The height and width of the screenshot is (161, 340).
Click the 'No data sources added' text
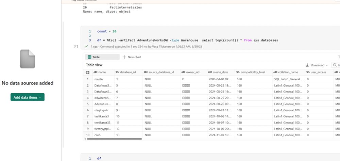pos(28,83)
